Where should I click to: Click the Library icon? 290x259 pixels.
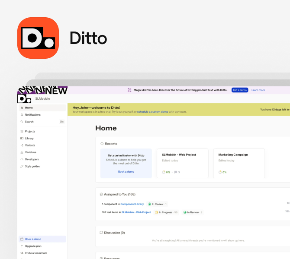22,139
